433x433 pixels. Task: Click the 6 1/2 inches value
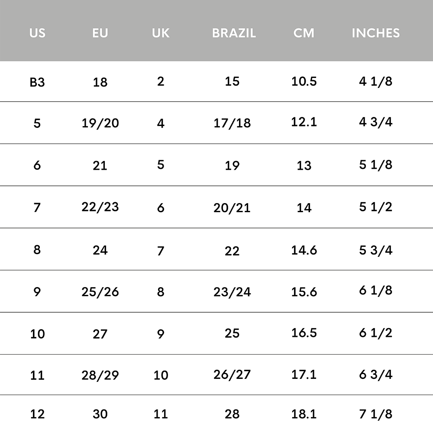(375, 333)
